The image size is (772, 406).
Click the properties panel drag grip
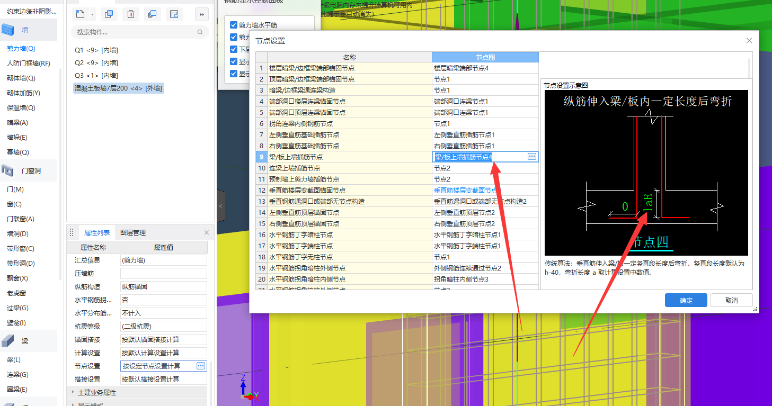click(x=72, y=233)
